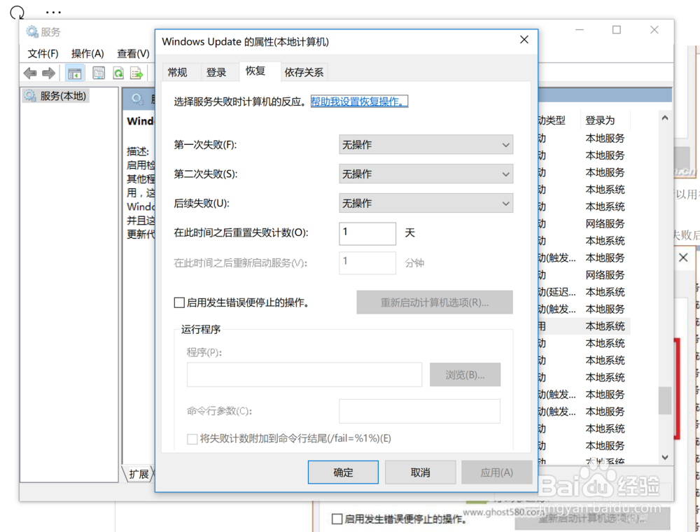Open the first failure action dropdown
Image resolution: width=700 pixels, height=532 pixels.
pos(426,145)
